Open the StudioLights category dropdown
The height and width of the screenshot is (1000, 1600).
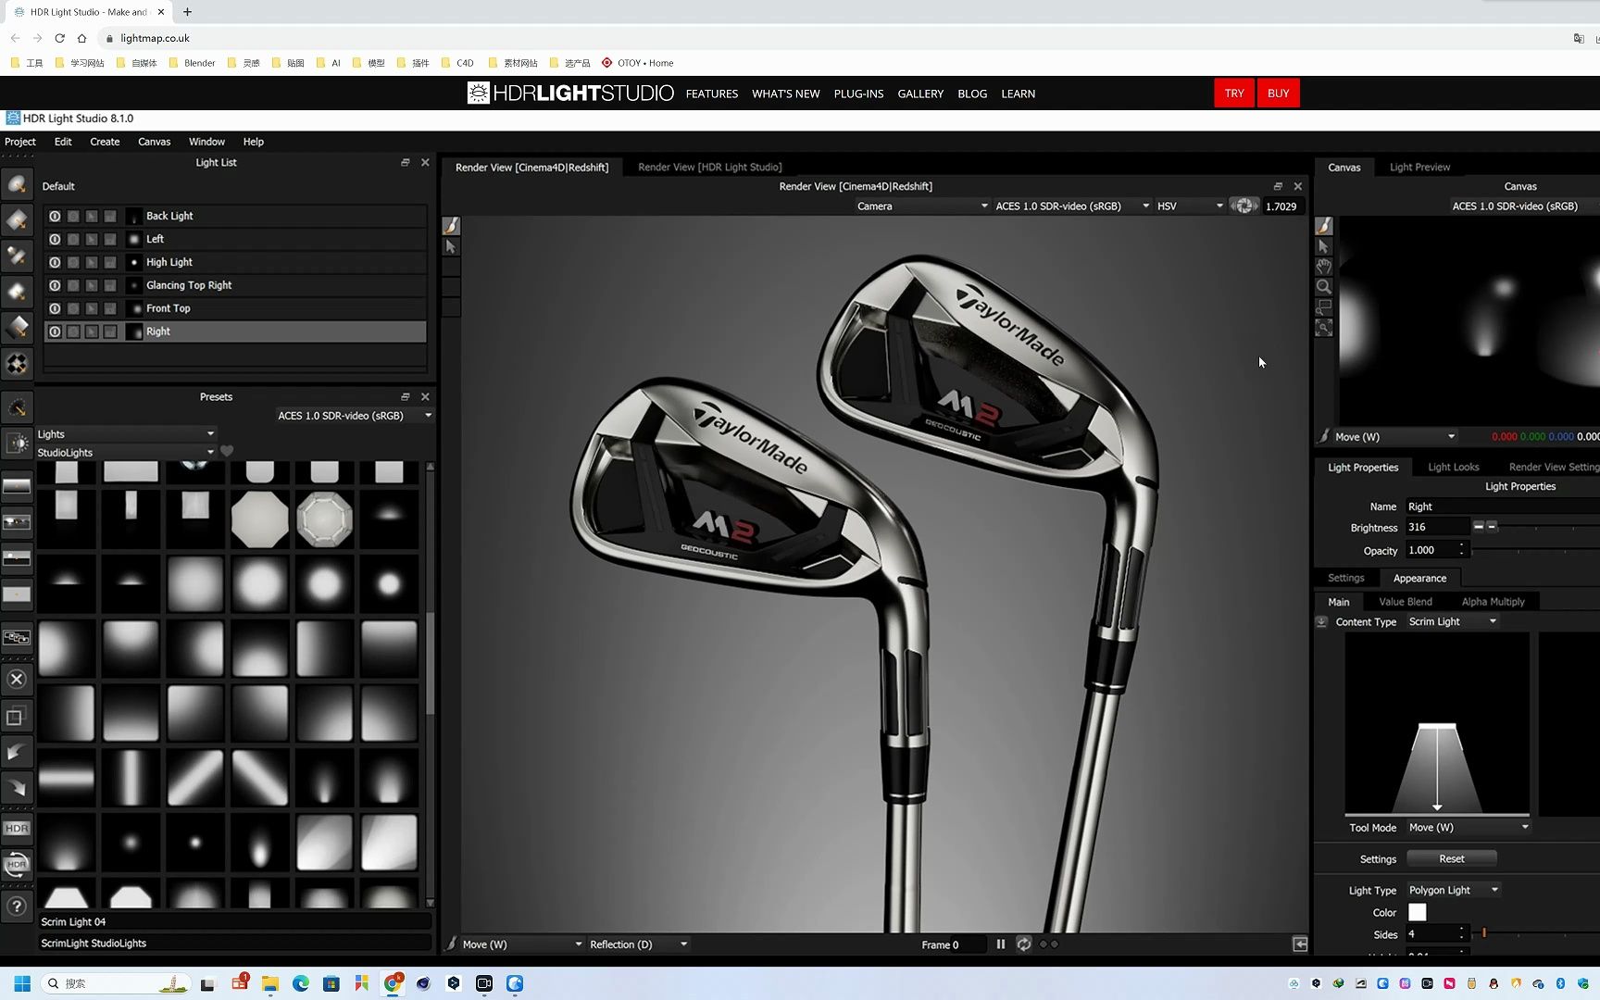coord(126,452)
